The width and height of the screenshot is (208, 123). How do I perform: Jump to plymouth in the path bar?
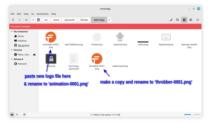70,20
